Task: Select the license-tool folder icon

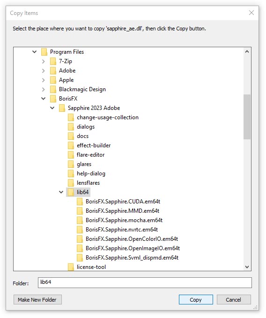Action: [x=71, y=267]
